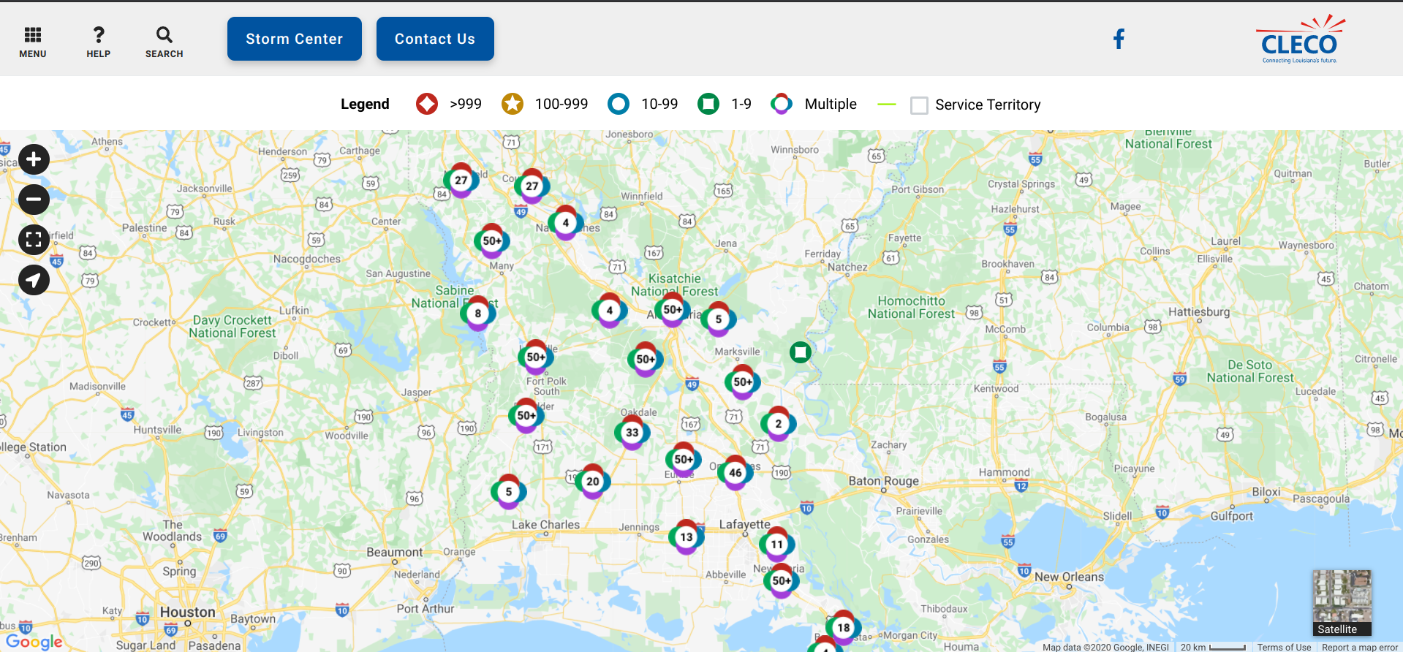Select the 46 outage cluster marker

click(x=735, y=473)
